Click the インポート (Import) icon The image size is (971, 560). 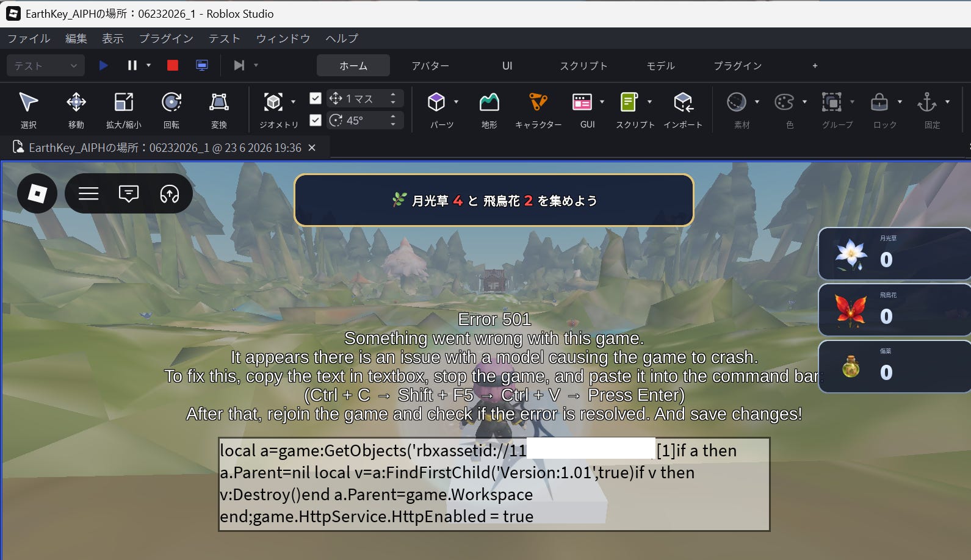click(x=683, y=102)
